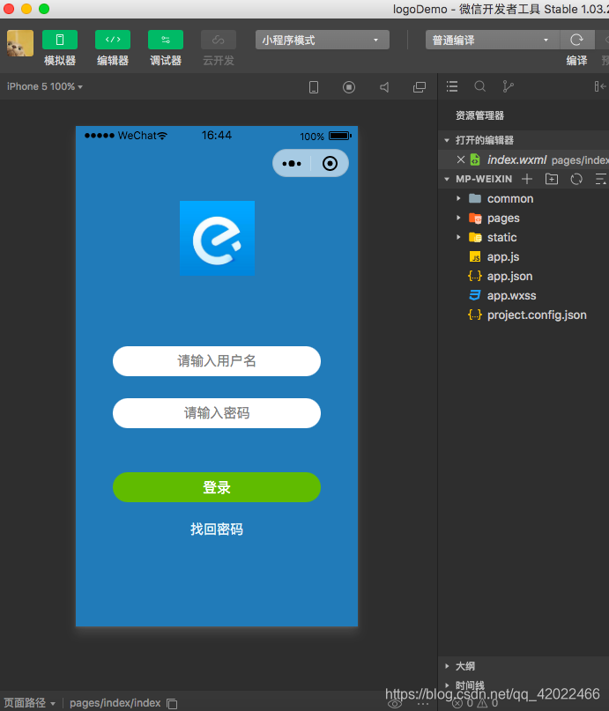
Task: Focus the 请输入密码 password field
Action: pyautogui.click(x=217, y=413)
